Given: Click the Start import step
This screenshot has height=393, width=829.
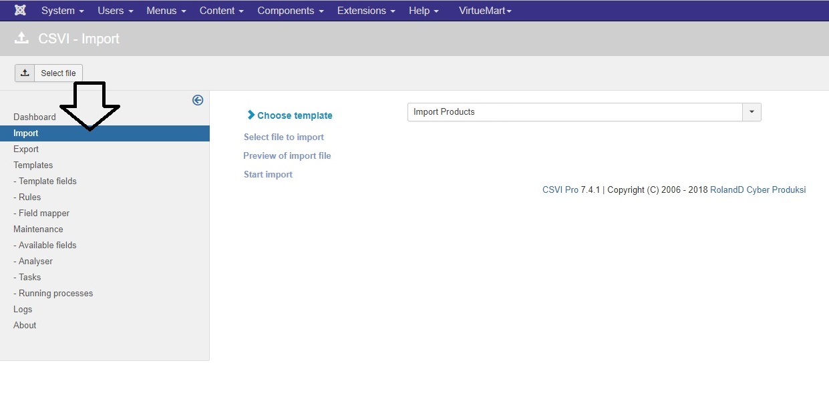Looking at the screenshot, I should (268, 174).
